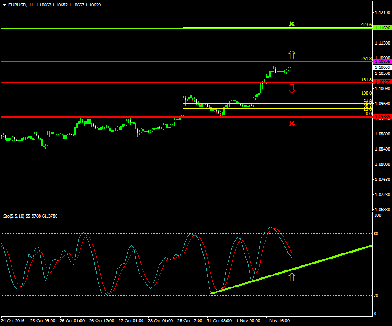
Task: Click the EURUSD,H1 symbol title text
Action: 21,5
